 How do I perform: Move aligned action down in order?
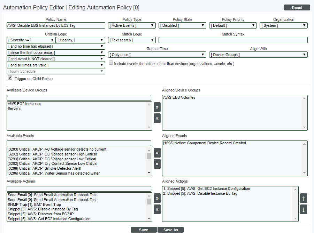pyautogui.click(x=304, y=209)
